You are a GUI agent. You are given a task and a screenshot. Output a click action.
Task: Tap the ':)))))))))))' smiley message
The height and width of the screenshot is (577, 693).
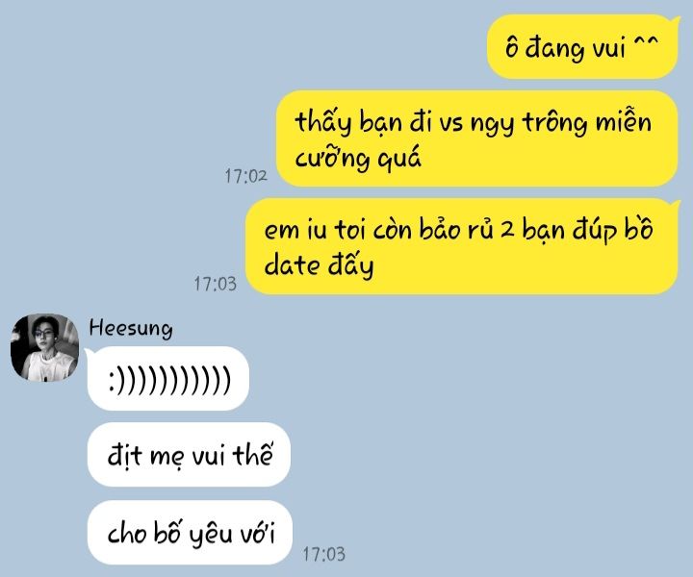point(168,379)
